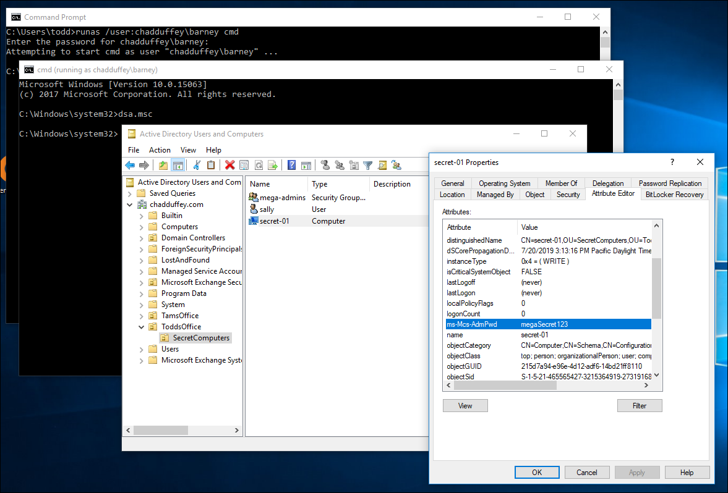Click the clipboard Paste icon
The width and height of the screenshot is (728, 493).
211,165
